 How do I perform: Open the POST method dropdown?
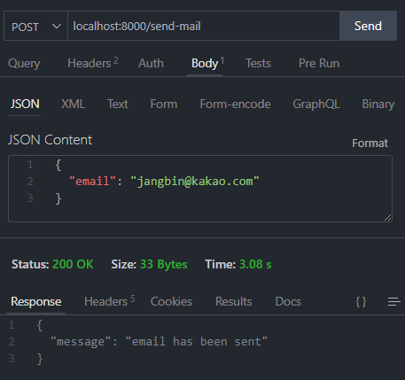(35, 27)
